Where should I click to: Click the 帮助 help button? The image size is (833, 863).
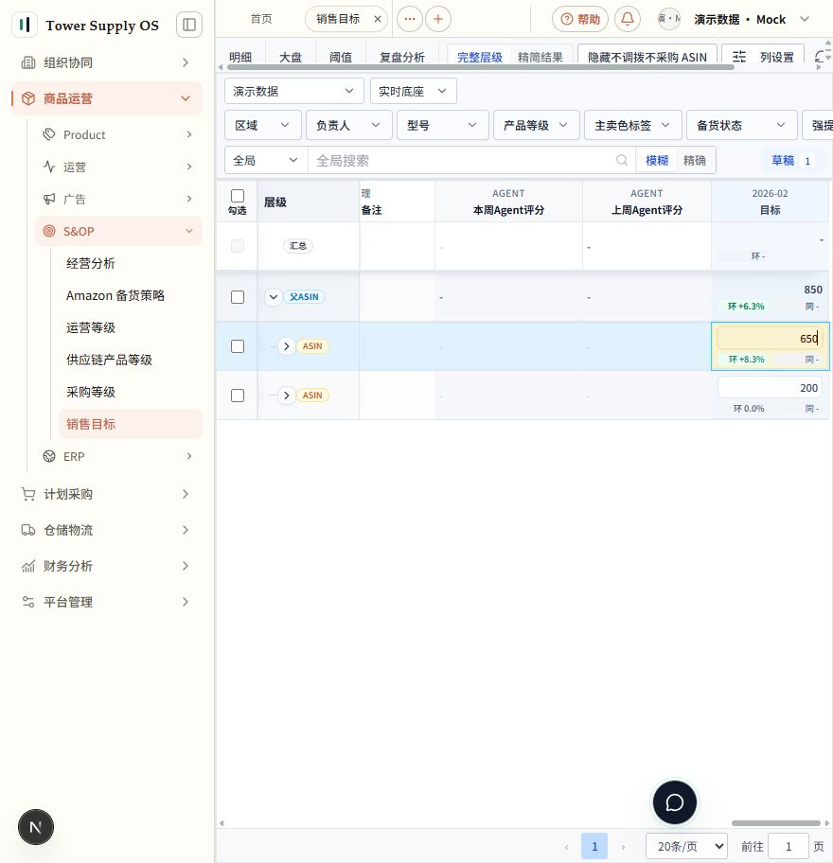[579, 19]
